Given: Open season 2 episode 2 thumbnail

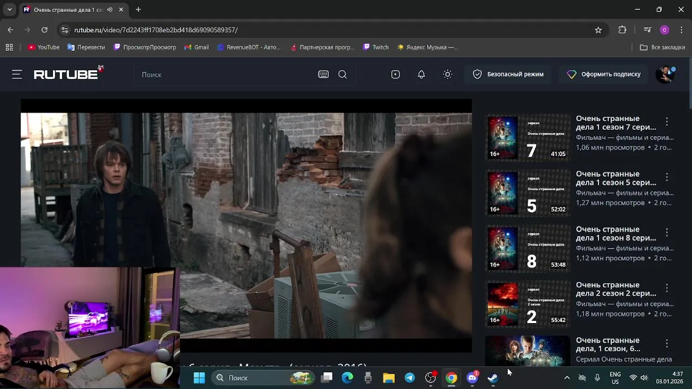Looking at the screenshot, I should [x=528, y=304].
